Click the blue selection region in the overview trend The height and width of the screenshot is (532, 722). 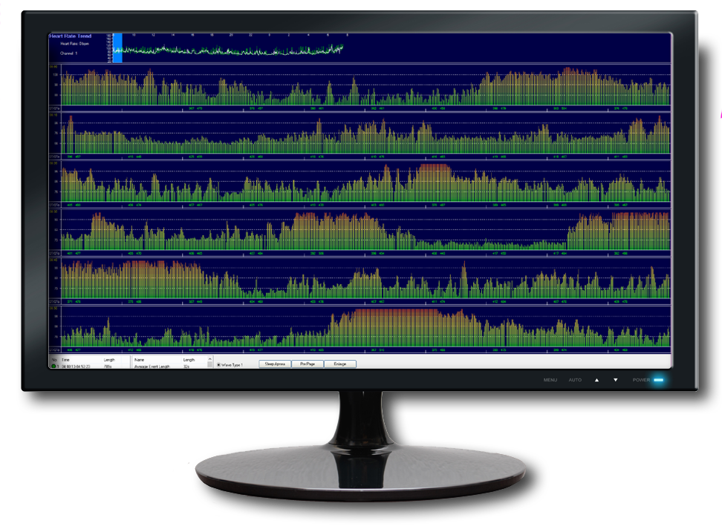[119, 46]
